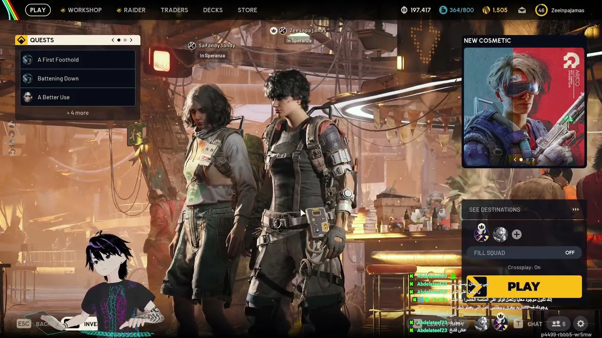Click the Zeeinpajamas profile name

pyautogui.click(x=568, y=10)
